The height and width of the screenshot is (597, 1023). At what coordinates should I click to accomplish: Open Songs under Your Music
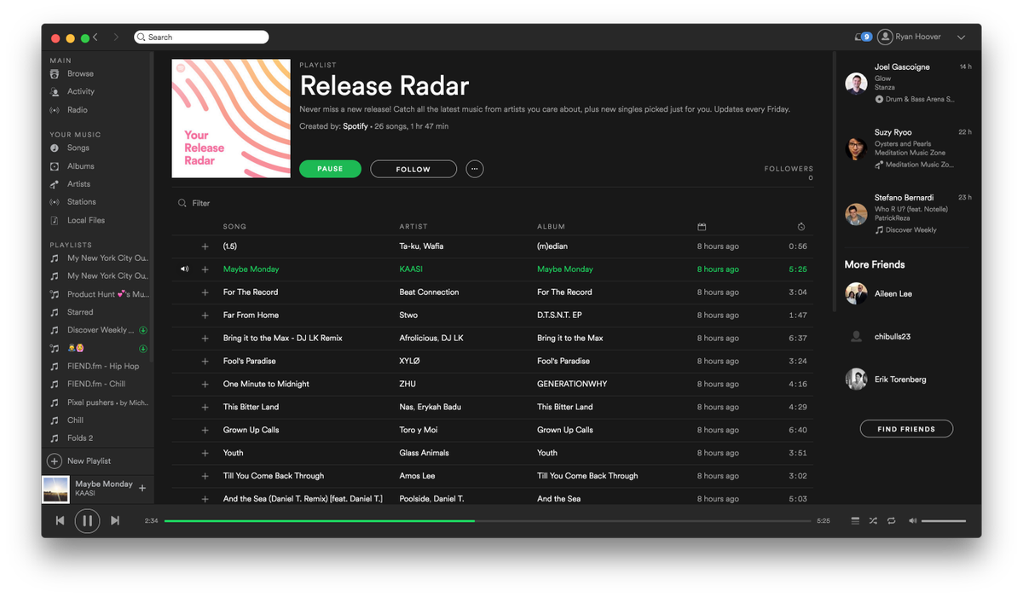point(78,148)
